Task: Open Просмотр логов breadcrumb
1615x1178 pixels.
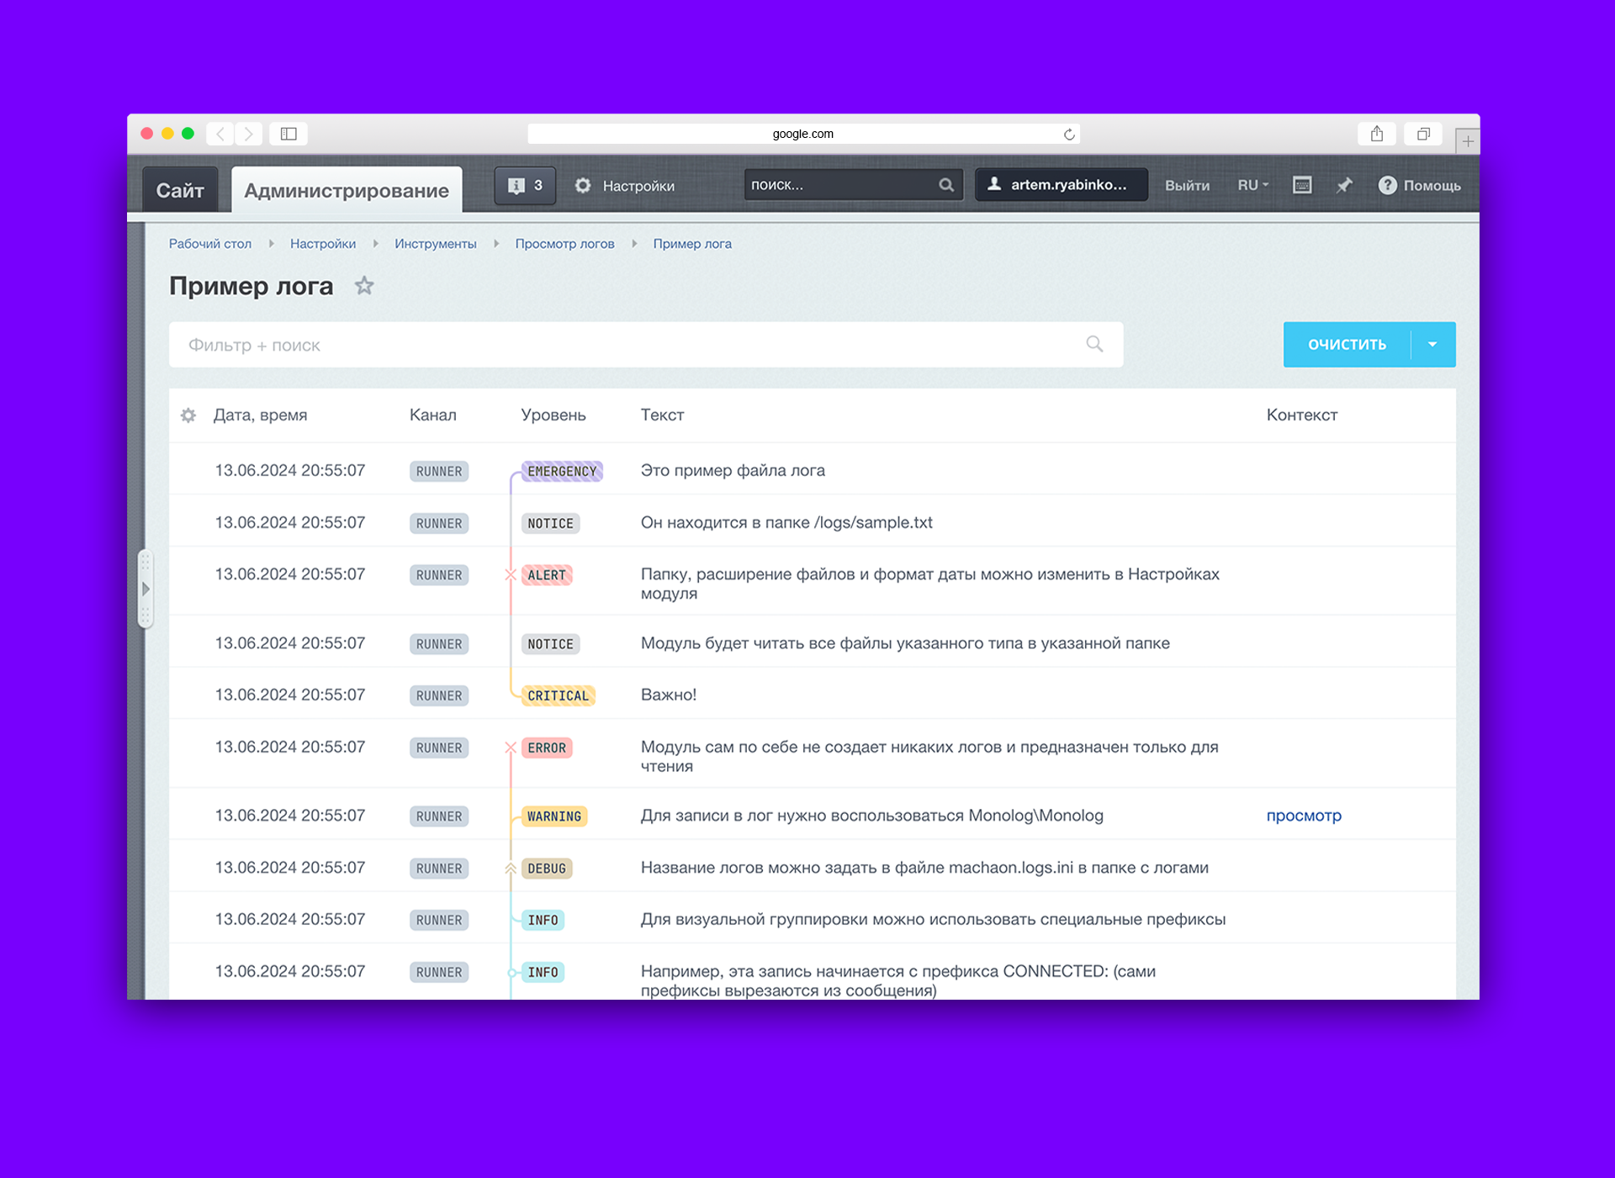Action: click(565, 244)
